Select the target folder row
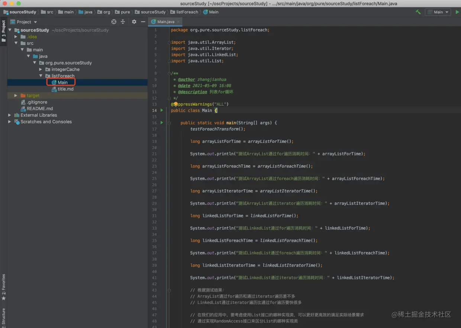 pyautogui.click(x=77, y=96)
